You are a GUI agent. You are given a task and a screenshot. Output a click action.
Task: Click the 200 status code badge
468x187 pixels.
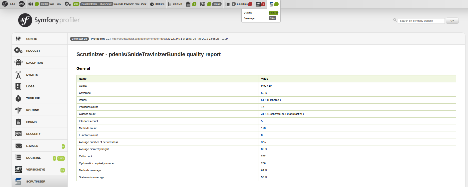point(76,4)
